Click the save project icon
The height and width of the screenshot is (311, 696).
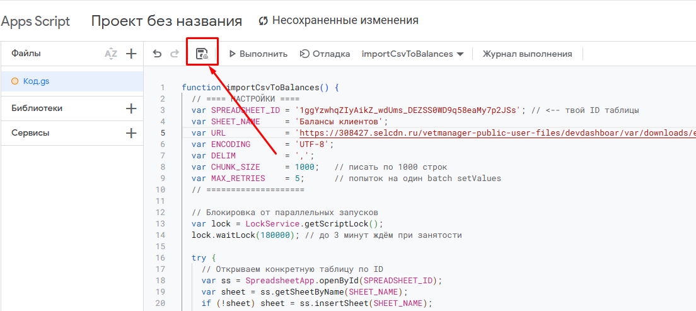click(x=202, y=54)
